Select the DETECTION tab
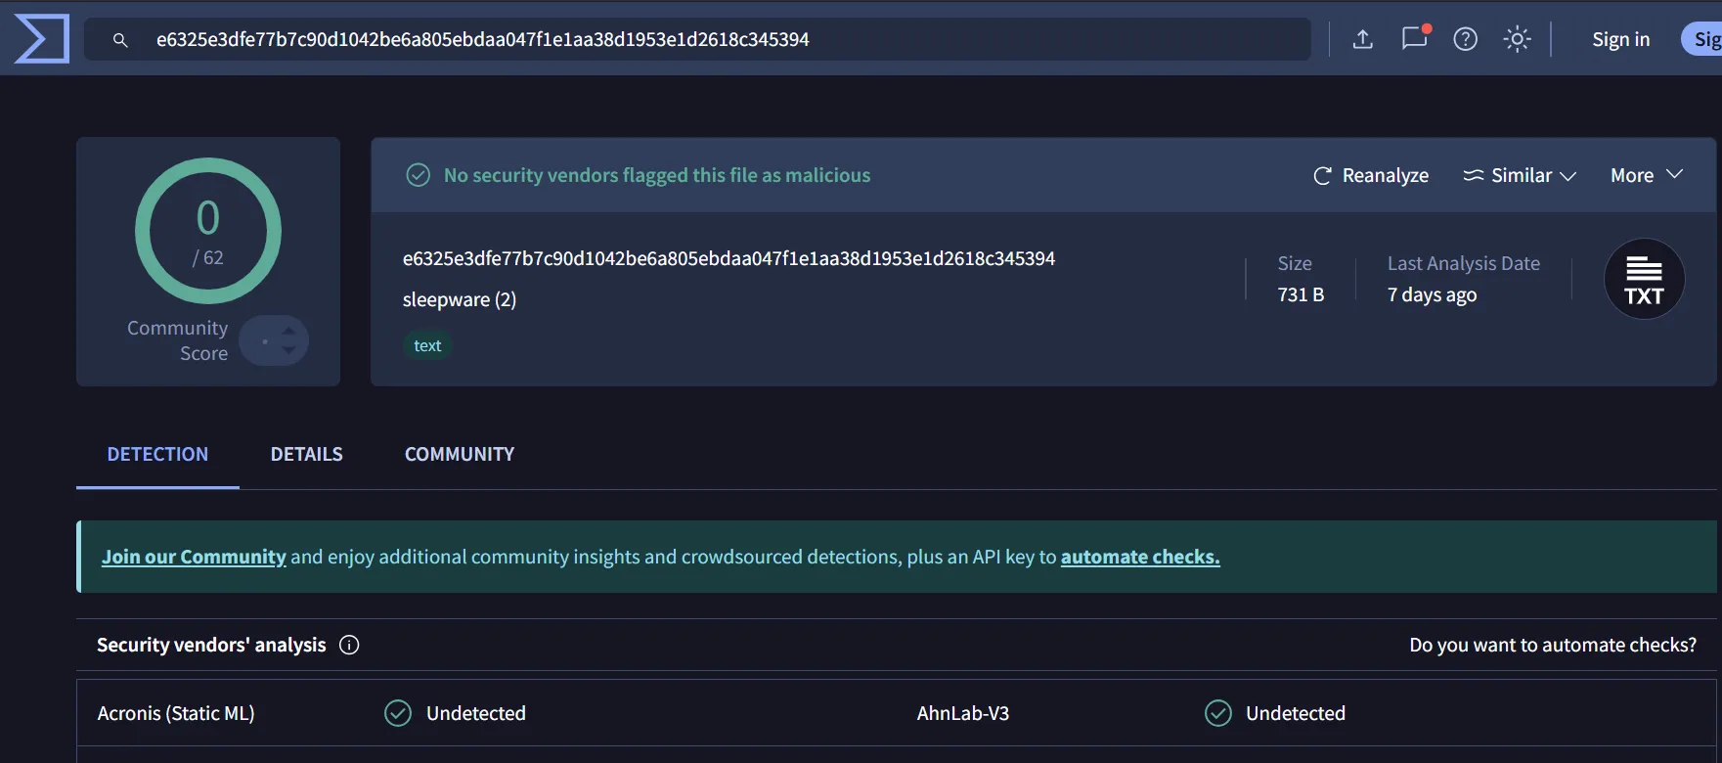This screenshot has width=1722, height=763. pos(157,454)
